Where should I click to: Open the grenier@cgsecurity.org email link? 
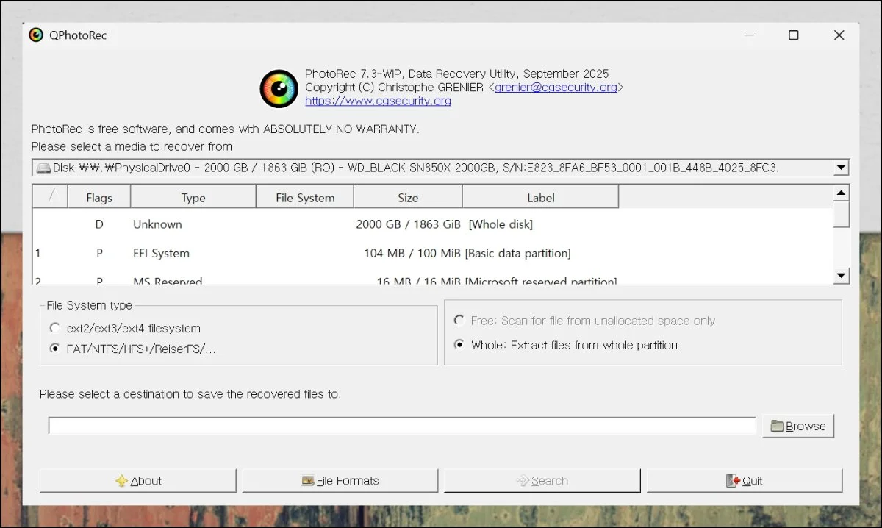click(556, 87)
